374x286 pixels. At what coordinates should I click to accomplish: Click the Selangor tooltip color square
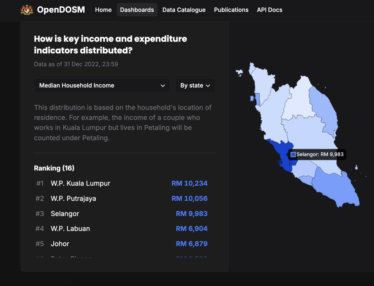click(293, 155)
